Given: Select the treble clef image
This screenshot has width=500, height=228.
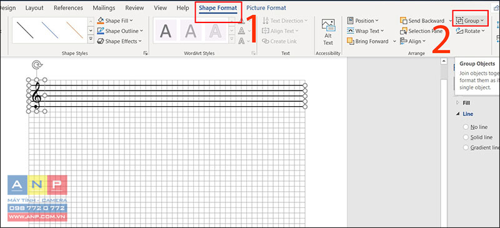Looking at the screenshot, I should click(x=37, y=96).
